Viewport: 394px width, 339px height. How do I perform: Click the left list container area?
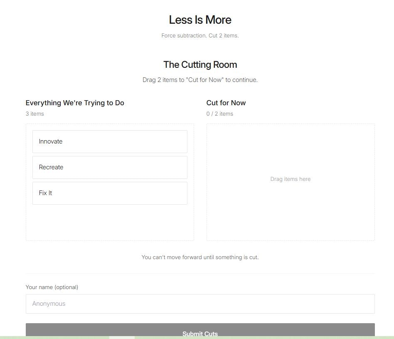[x=110, y=220]
